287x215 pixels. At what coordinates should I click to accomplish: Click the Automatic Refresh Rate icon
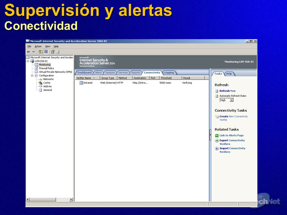pos(217,96)
